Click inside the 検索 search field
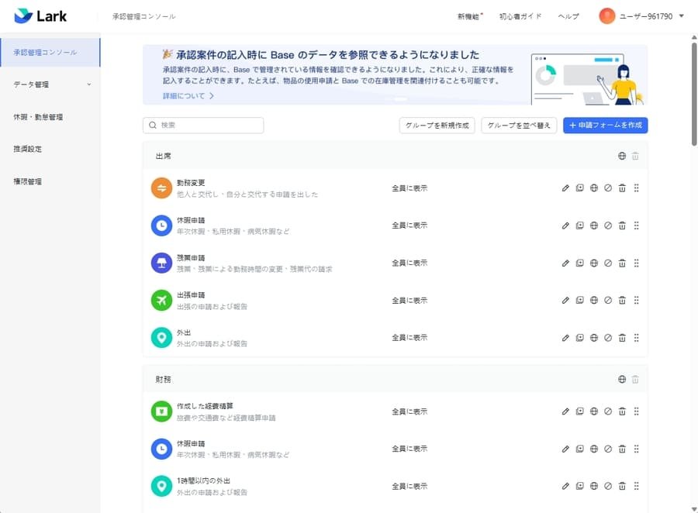 [x=203, y=125]
